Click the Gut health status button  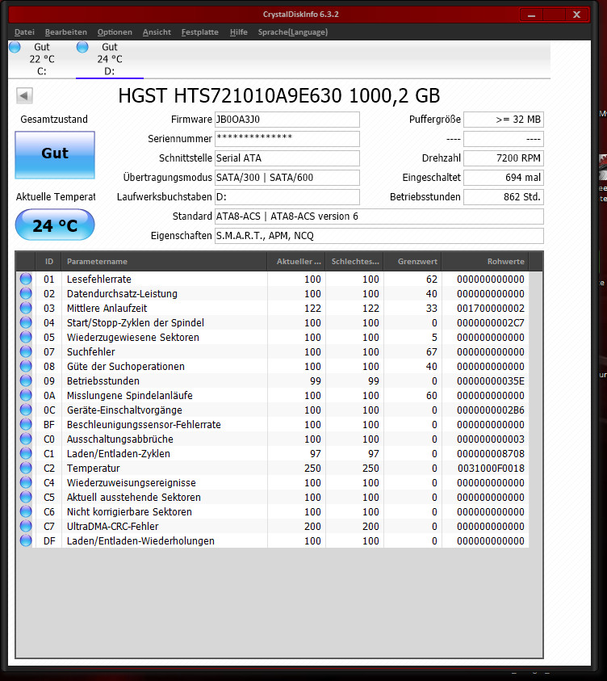click(x=55, y=155)
